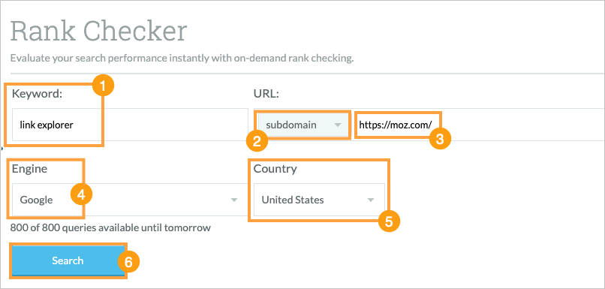Click the arrow beside United States
This screenshot has width=605, height=289.
[370, 200]
